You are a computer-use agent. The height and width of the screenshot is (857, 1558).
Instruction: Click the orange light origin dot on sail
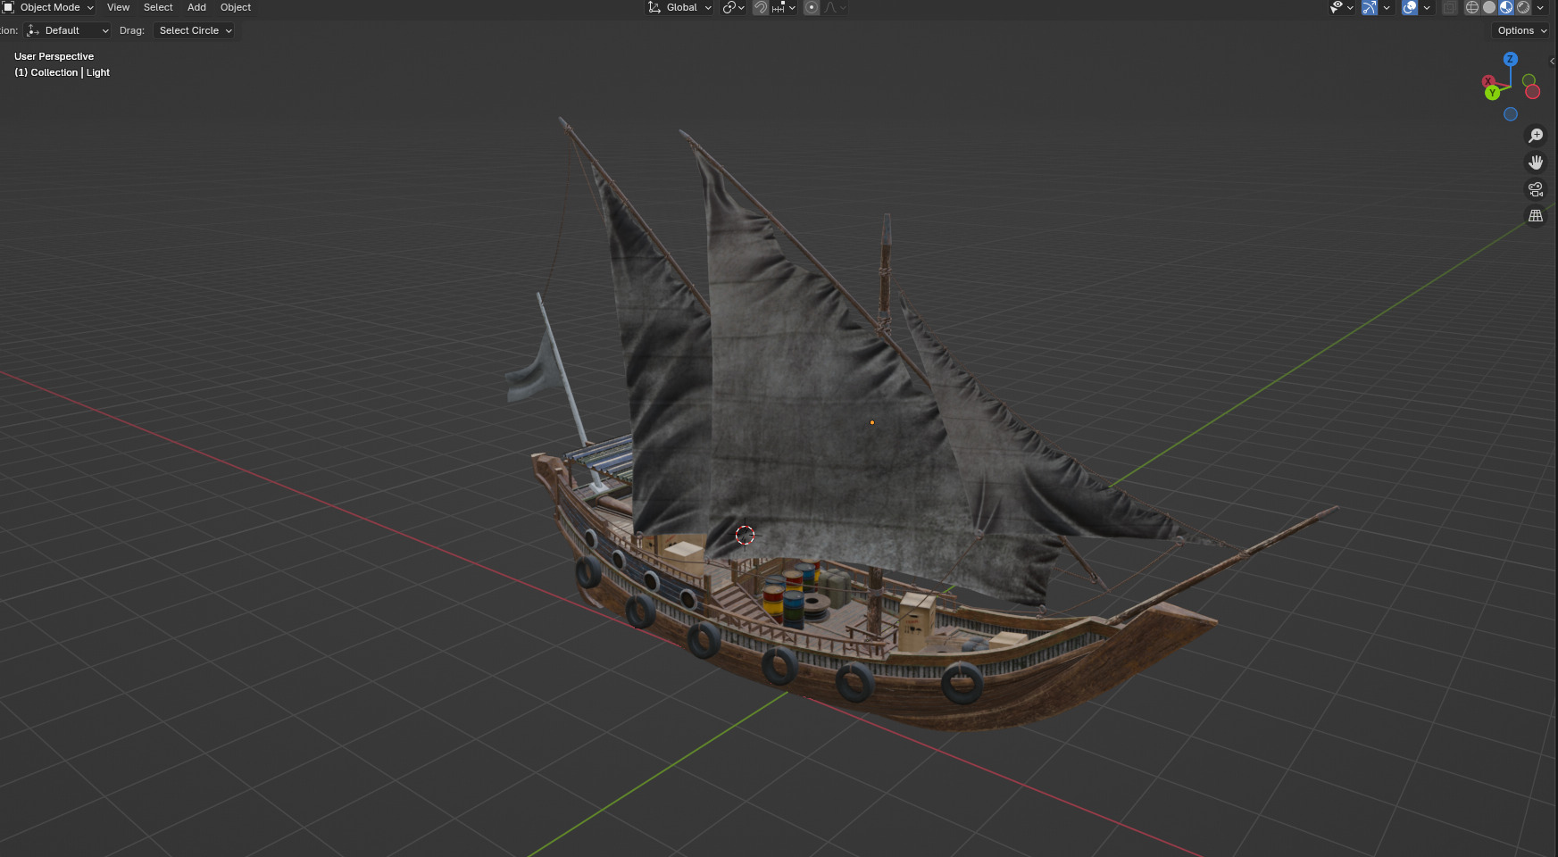click(x=871, y=422)
